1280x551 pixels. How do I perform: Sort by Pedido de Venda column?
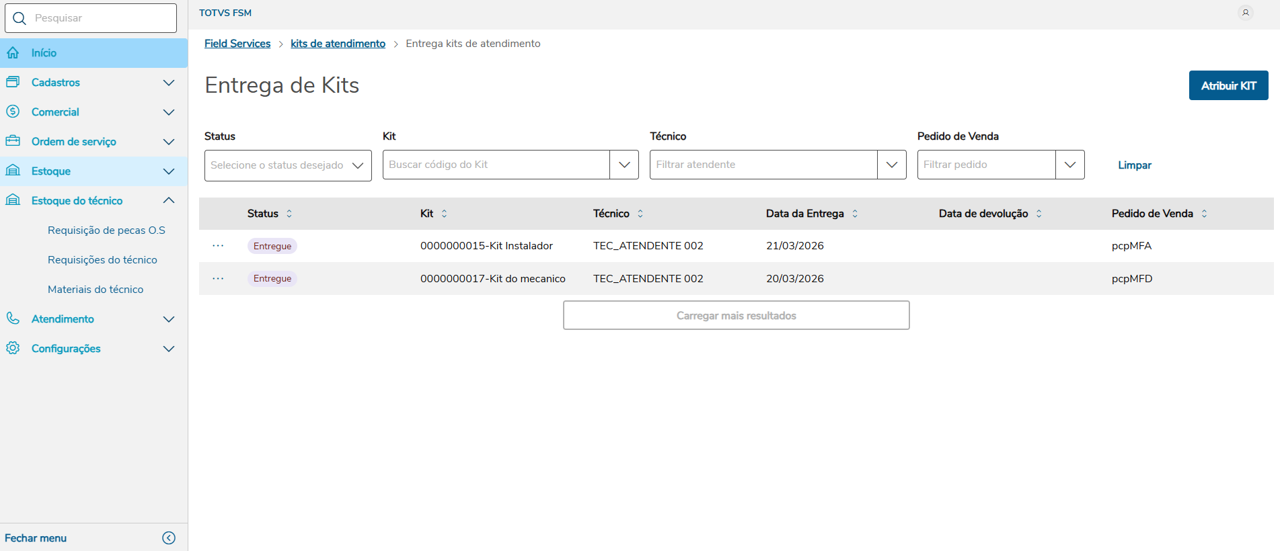click(x=1204, y=214)
